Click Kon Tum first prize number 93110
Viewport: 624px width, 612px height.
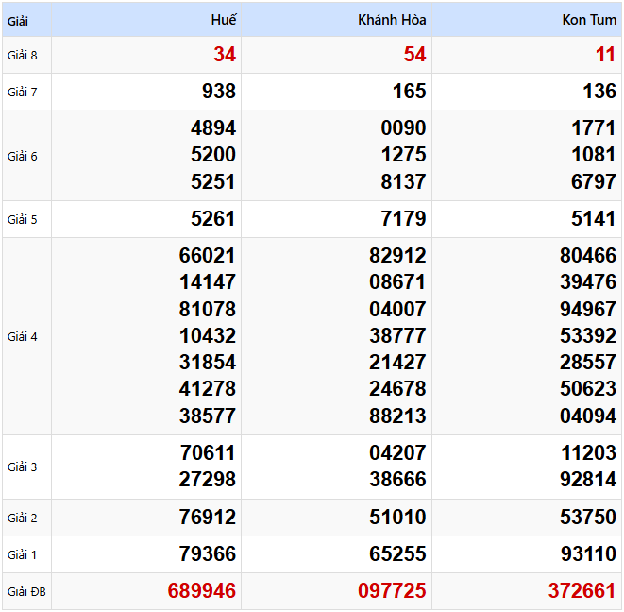[588, 554]
